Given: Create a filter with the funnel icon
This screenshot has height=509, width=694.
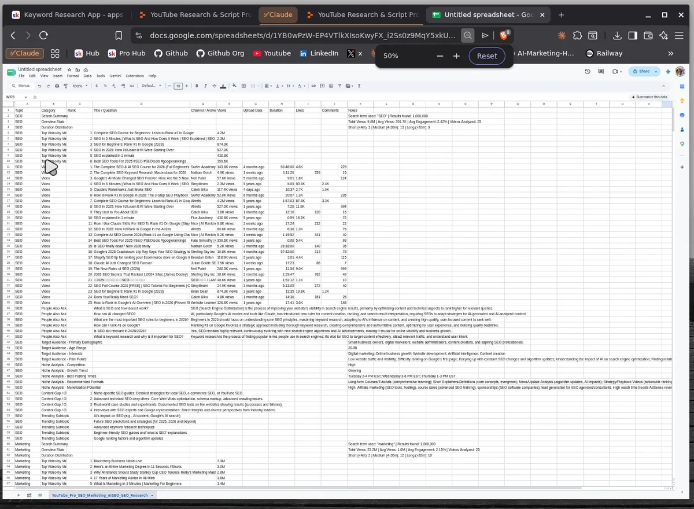Looking at the screenshot, I should point(339,86).
